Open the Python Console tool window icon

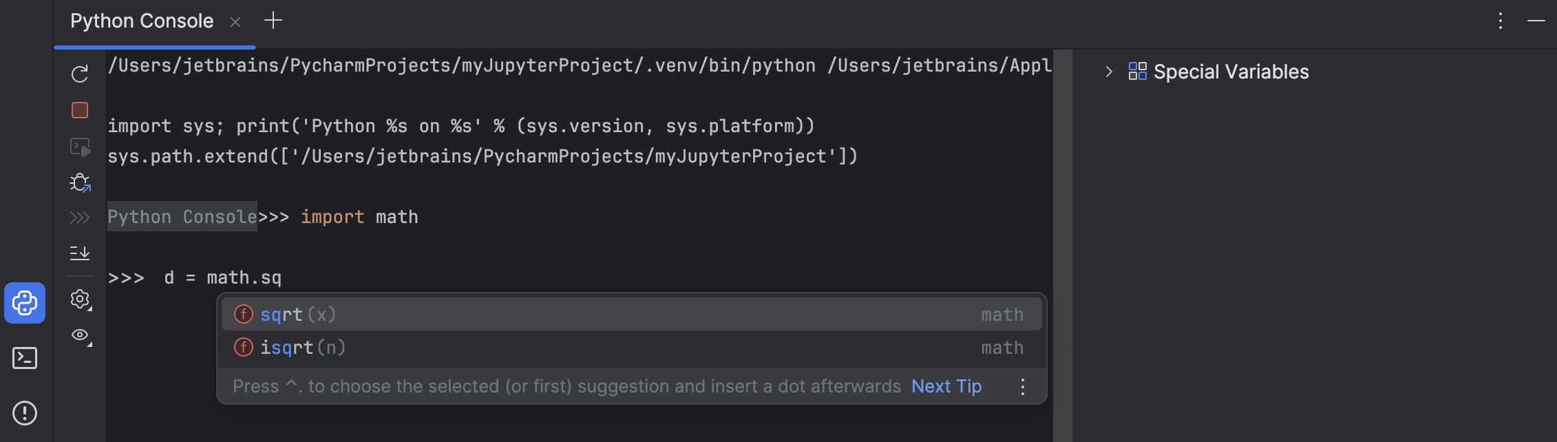click(25, 303)
